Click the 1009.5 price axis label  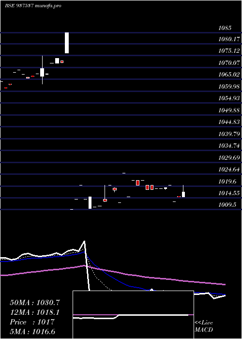pos(227,205)
